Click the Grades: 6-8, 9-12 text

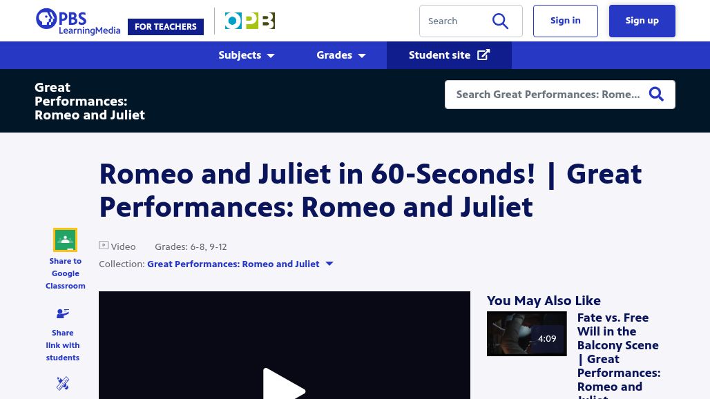click(x=191, y=246)
